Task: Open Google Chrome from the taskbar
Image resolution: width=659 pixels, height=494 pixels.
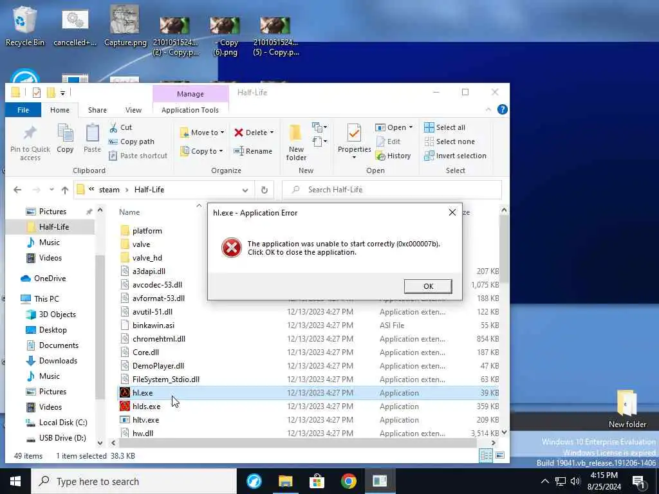Action: pos(348,481)
